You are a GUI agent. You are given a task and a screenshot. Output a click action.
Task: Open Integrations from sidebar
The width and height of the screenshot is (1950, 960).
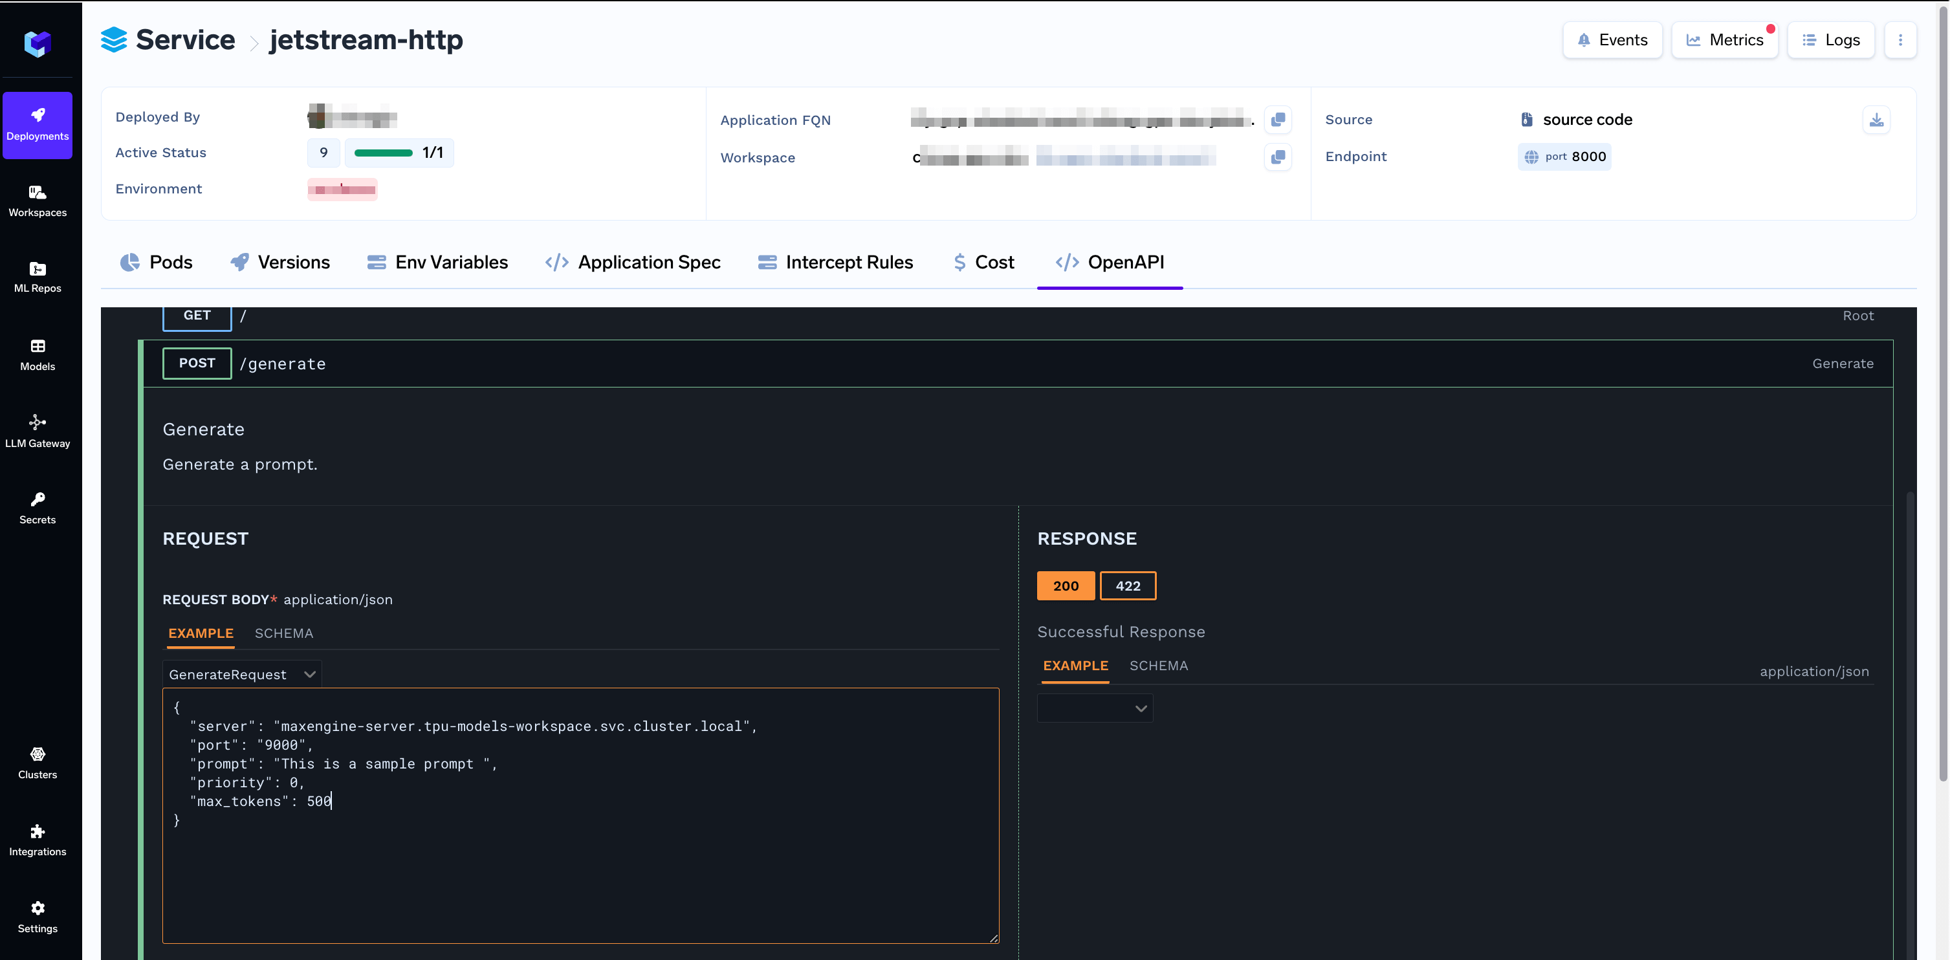37,840
